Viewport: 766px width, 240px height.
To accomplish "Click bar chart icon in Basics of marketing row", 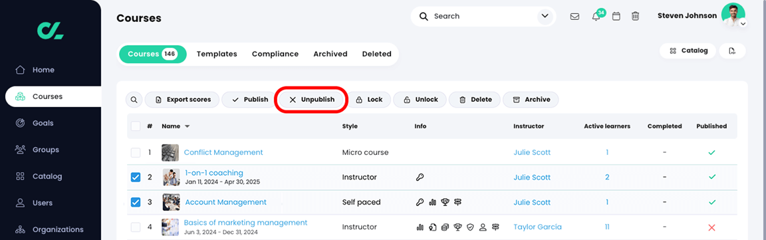I will tap(420, 227).
